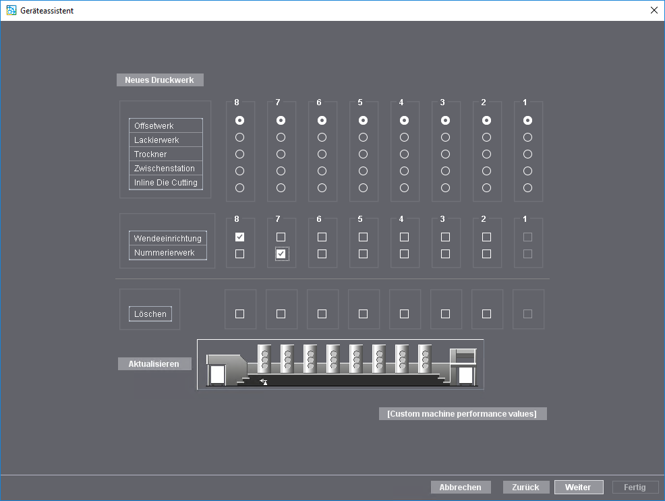Viewport: 665px width, 501px height.
Task: Check Löschen box for unit 5
Action: (363, 314)
